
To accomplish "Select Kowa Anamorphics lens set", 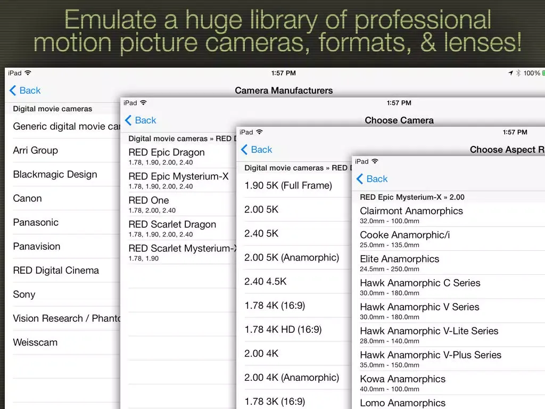I will [x=403, y=382].
